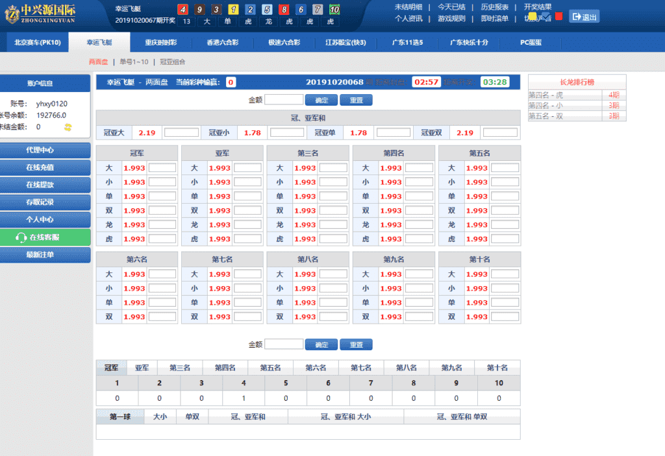Image resolution: width=665 pixels, height=456 pixels.
Task: Click the green number 10 result ball
Action: click(334, 10)
